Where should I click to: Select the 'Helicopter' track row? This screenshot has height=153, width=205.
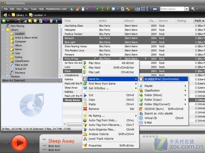[134, 30]
